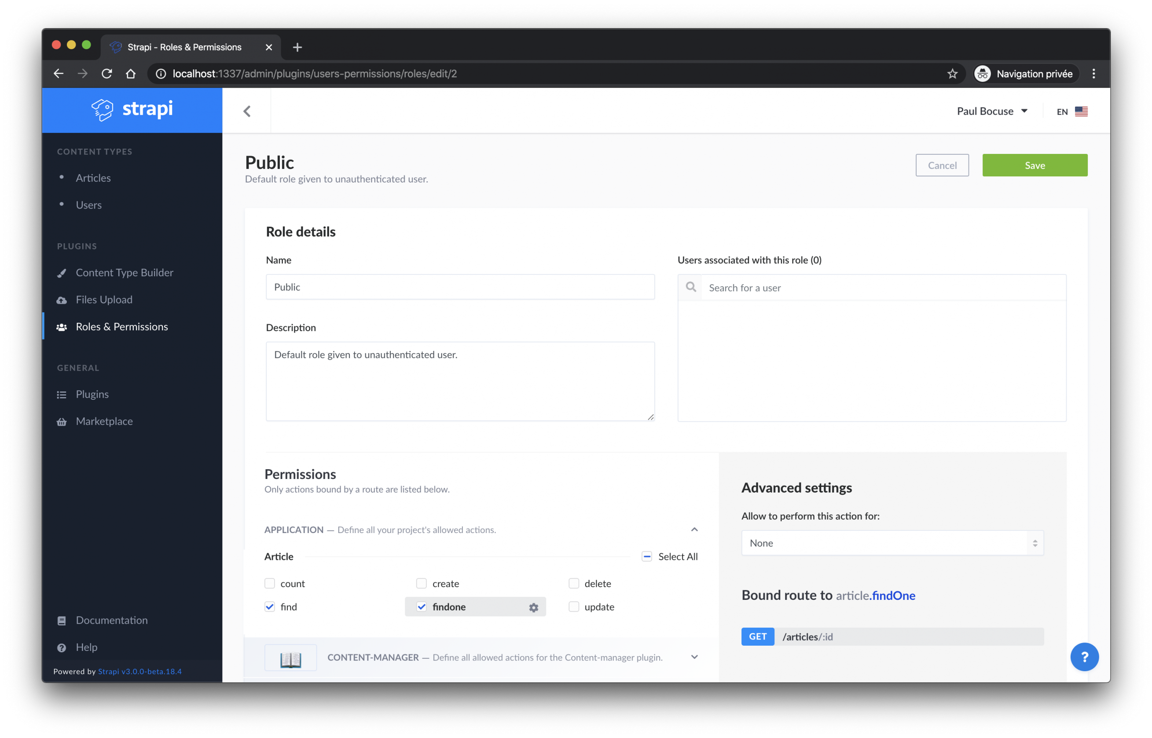Click the role Name input field
The width and height of the screenshot is (1152, 738).
(x=459, y=286)
